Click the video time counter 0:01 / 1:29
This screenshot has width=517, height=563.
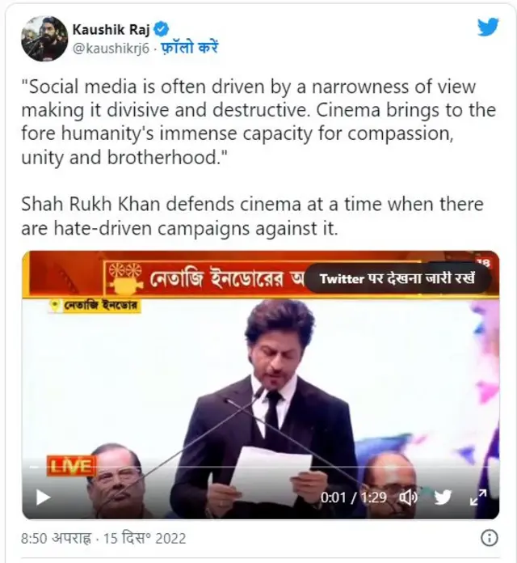pyautogui.click(x=354, y=497)
